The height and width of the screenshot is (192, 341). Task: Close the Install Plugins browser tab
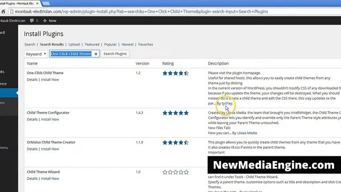click(37, 4)
